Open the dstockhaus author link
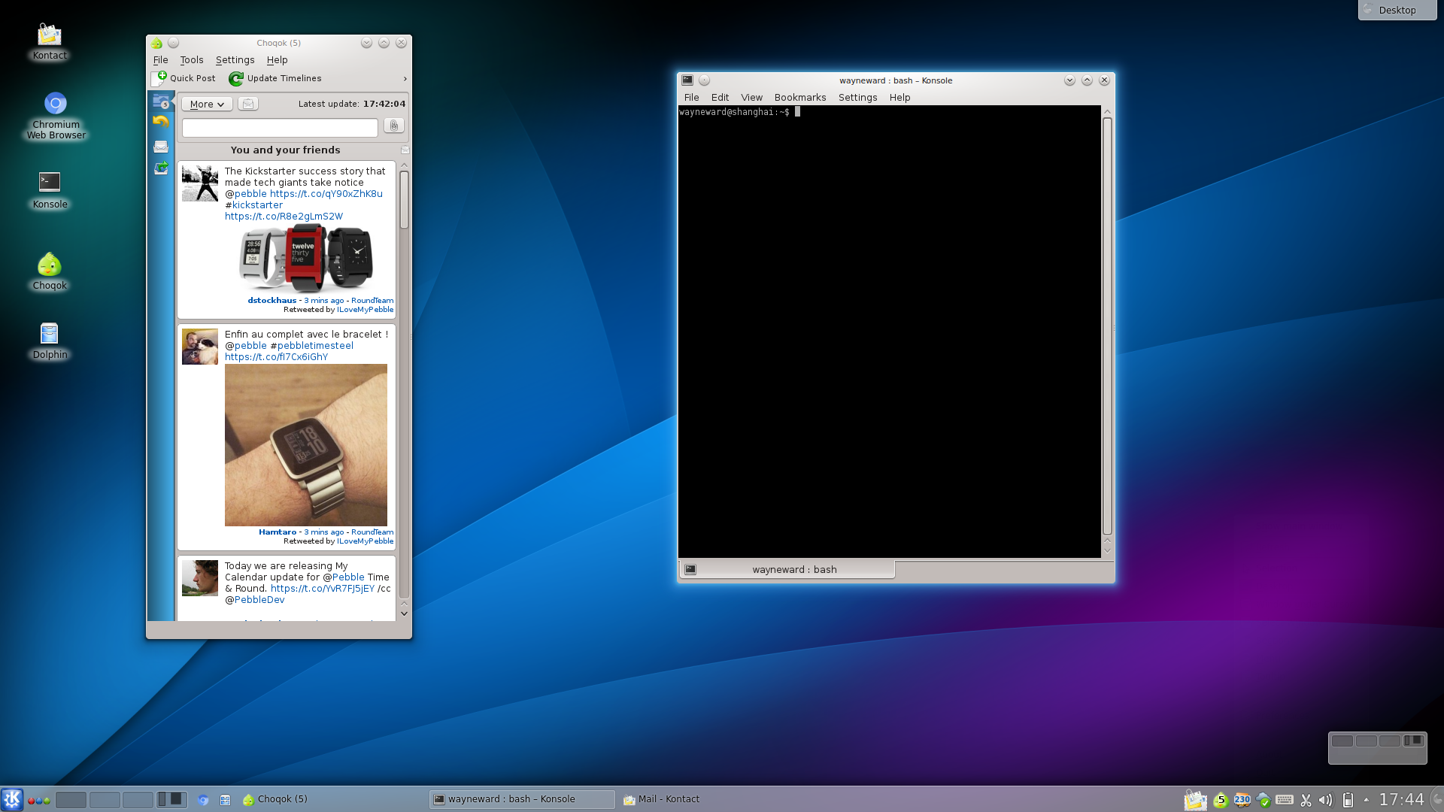Viewport: 1444px width, 812px height. (272, 300)
